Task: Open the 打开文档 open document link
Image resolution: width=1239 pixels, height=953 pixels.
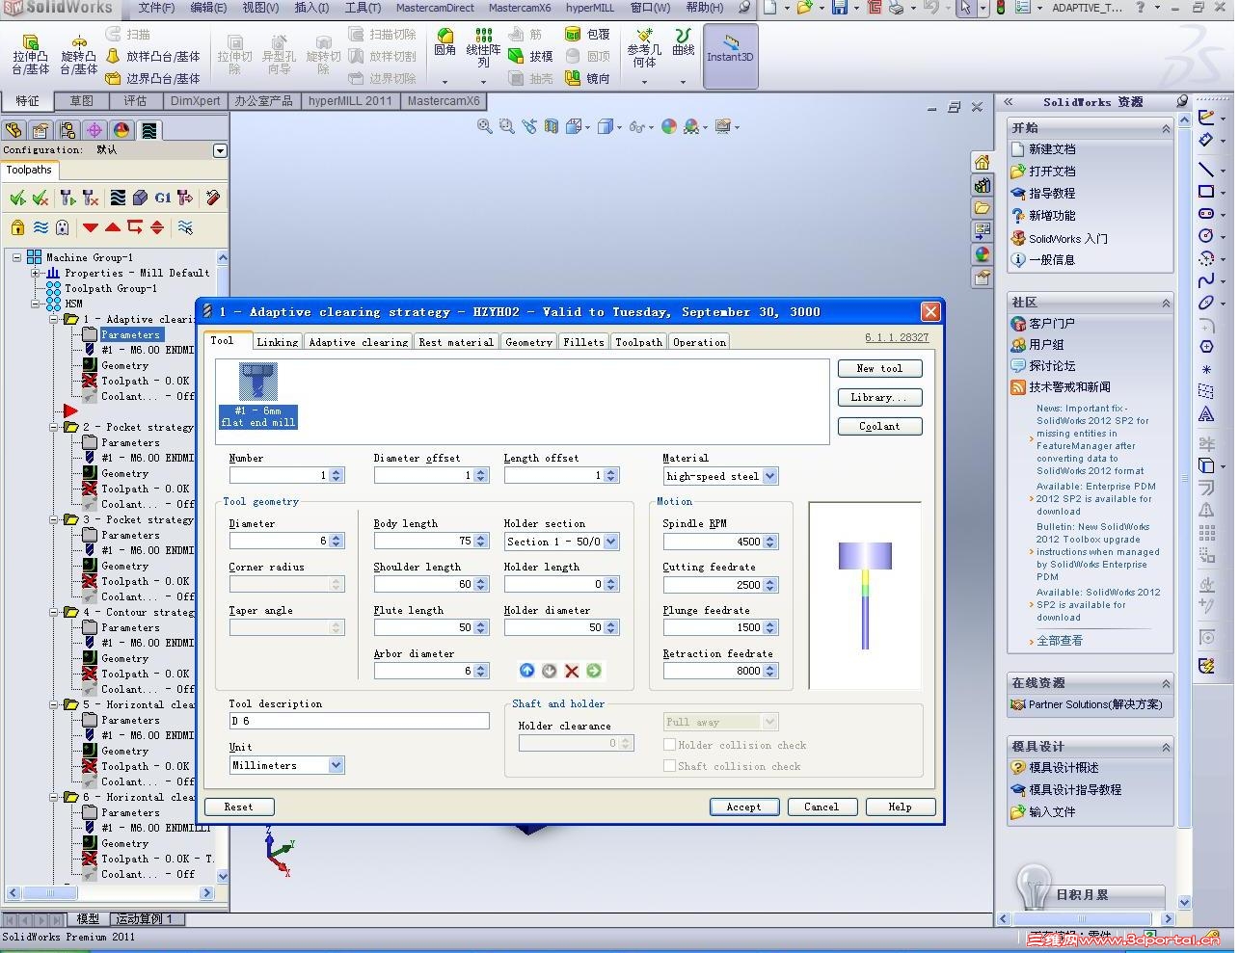Action: click(1043, 171)
